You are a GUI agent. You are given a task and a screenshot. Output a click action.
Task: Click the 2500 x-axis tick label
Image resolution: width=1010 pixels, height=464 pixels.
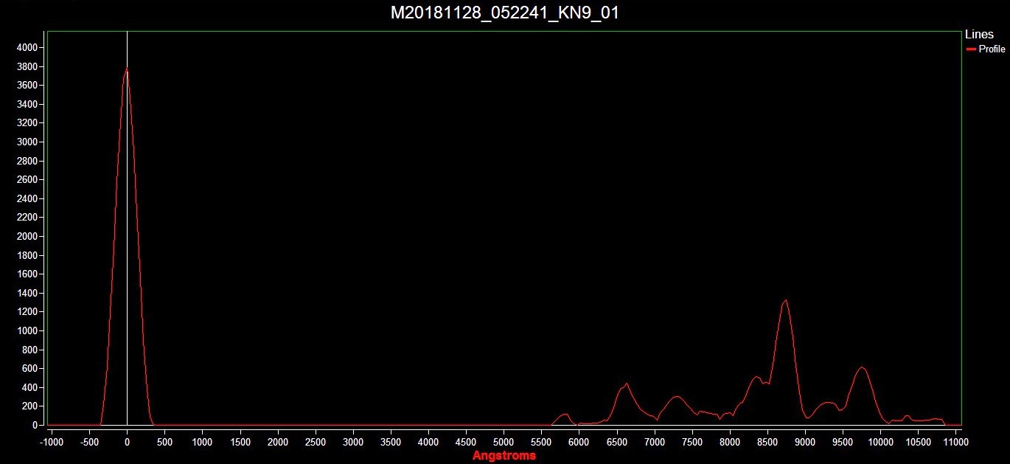316,441
